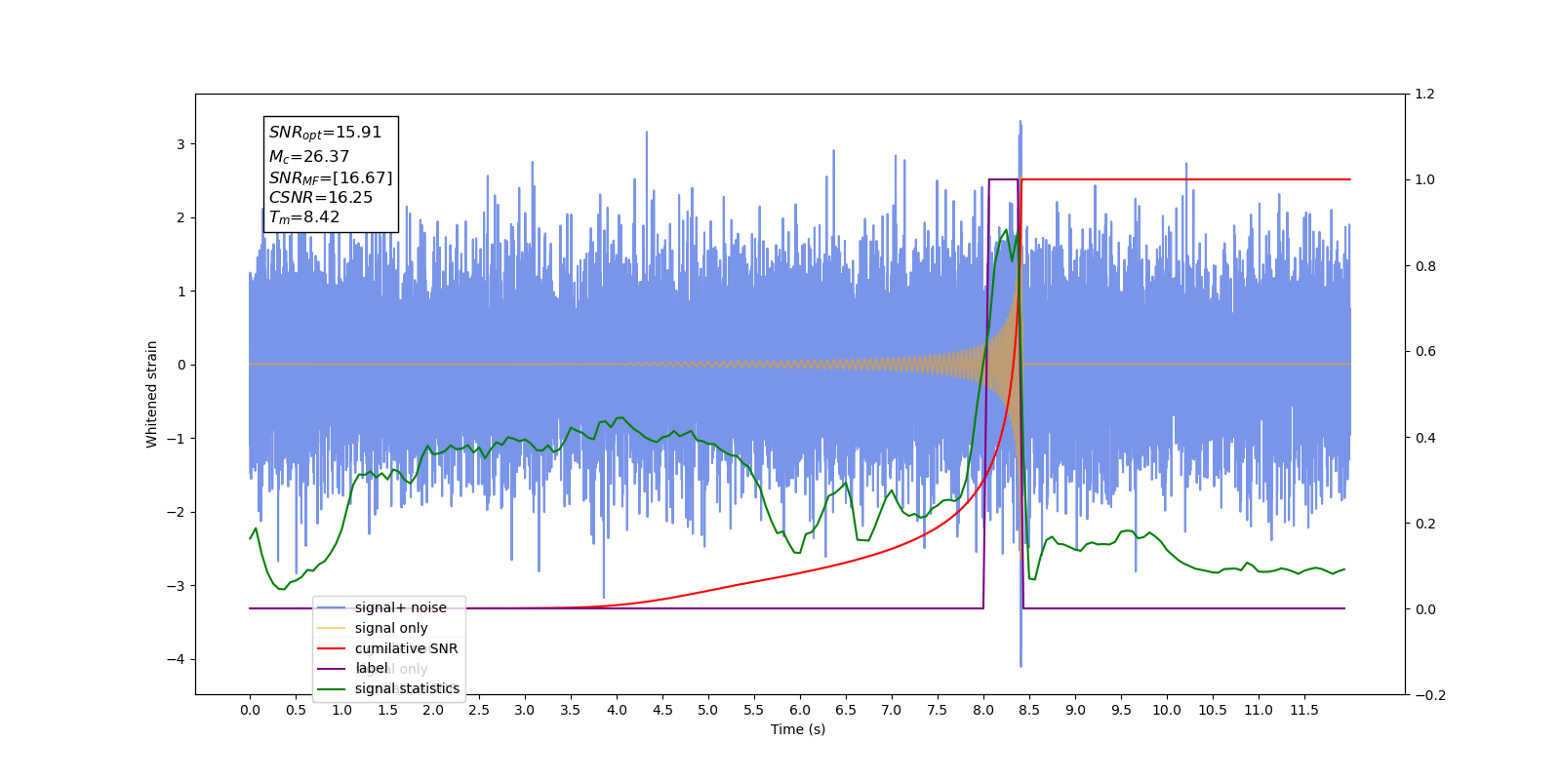
Task: Click the 'label' legend entry
Action: point(371,668)
